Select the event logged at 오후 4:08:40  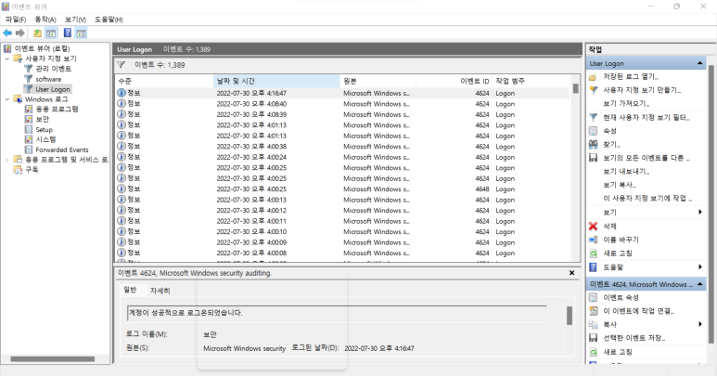pyautogui.click(x=342, y=104)
